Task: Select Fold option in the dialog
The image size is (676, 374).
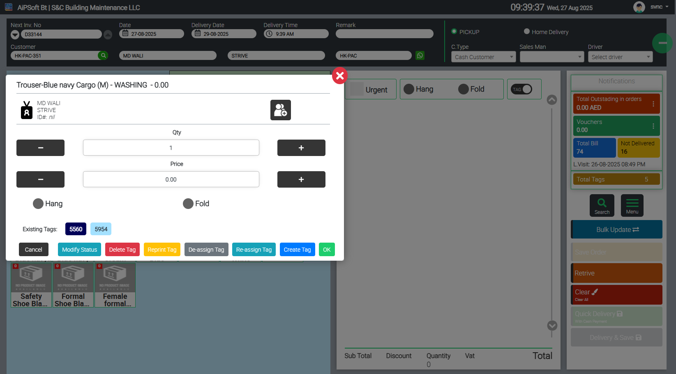Action: tap(188, 204)
